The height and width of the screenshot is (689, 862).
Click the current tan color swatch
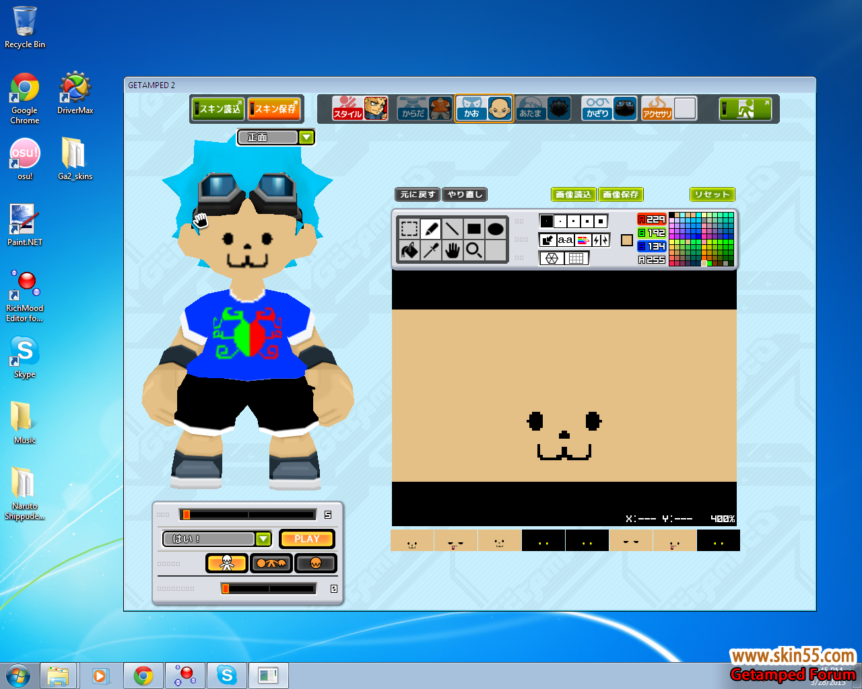pyautogui.click(x=627, y=240)
